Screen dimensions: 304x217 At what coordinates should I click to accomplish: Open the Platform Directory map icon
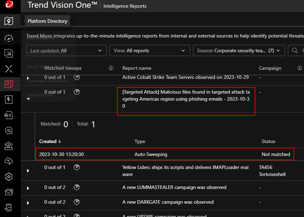pos(9,21)
